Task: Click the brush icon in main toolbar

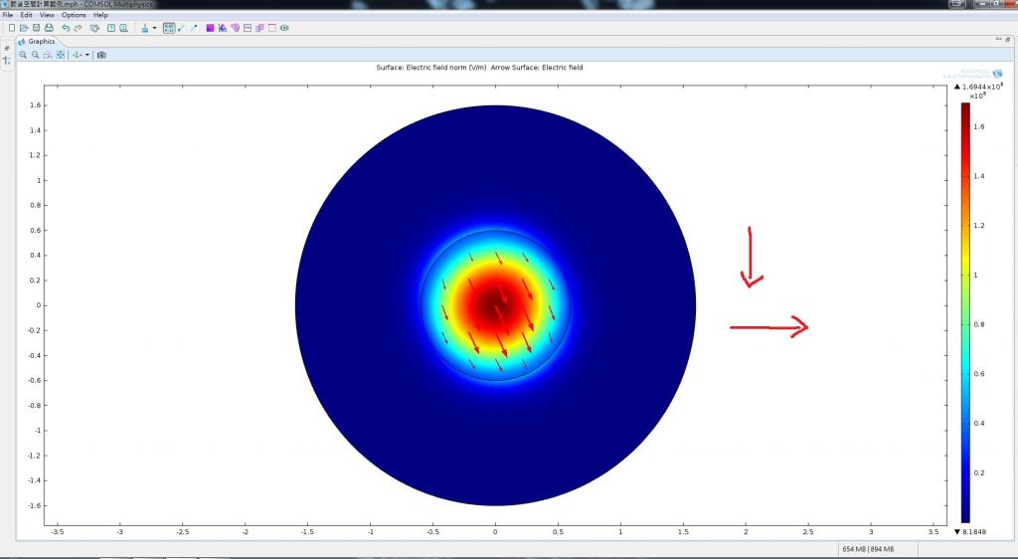Action: (145, 28)
